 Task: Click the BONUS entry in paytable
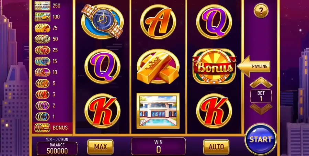[52, 128]
